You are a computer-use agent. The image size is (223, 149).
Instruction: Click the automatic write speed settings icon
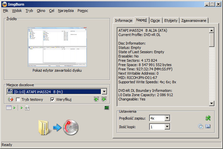(x=200, y=126)
